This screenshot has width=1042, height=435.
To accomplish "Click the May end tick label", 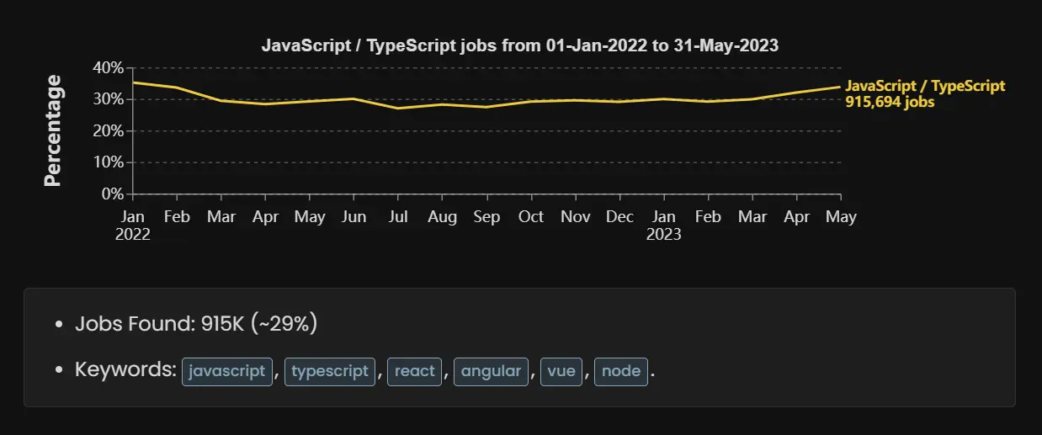I will click(x=841, y=217).
